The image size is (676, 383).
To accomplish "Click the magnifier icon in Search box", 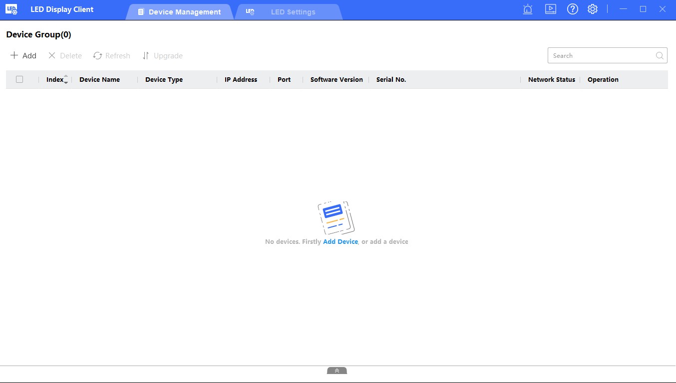I will (x=660, y=55).
